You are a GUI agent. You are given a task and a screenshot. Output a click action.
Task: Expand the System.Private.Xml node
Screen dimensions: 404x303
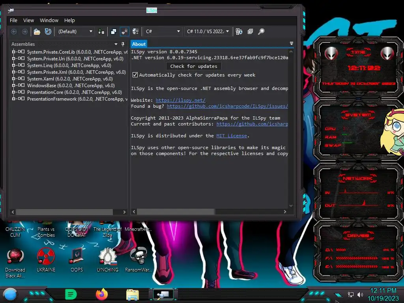[14, 72]
